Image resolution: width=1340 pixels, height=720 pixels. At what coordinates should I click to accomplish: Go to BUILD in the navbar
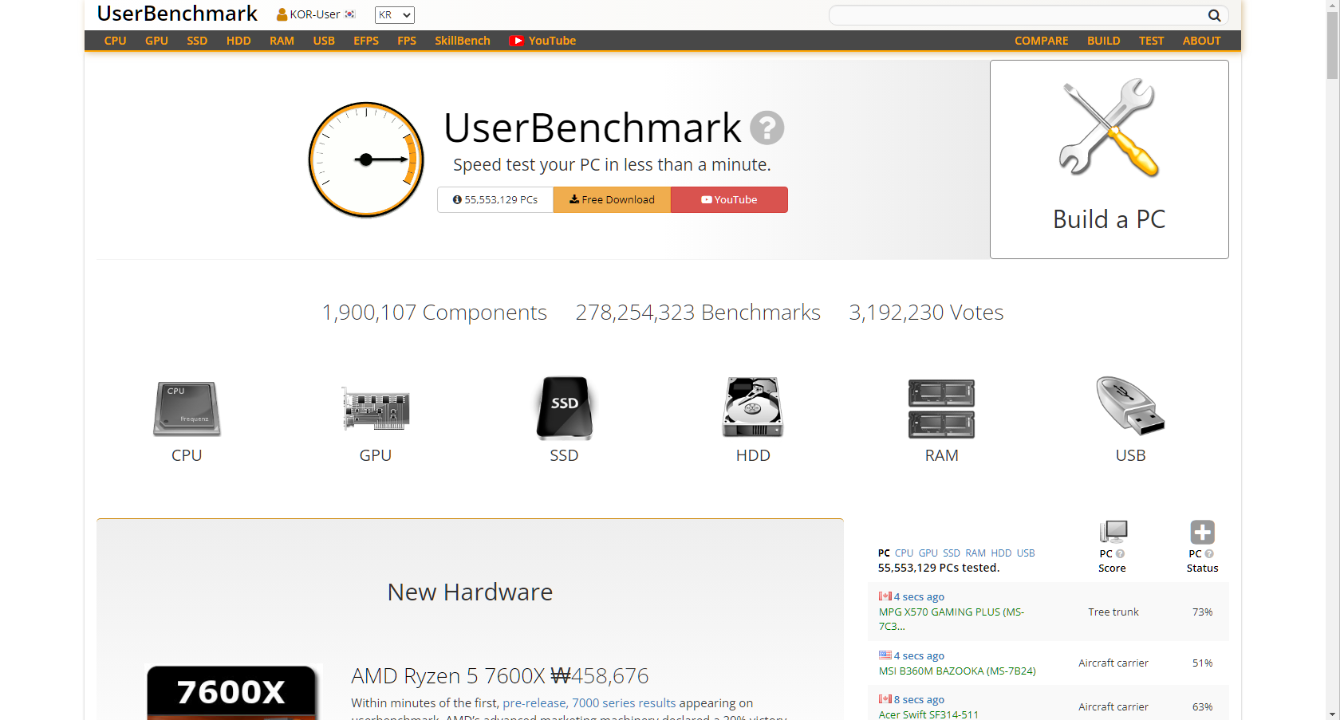(x=1103, y=41)
